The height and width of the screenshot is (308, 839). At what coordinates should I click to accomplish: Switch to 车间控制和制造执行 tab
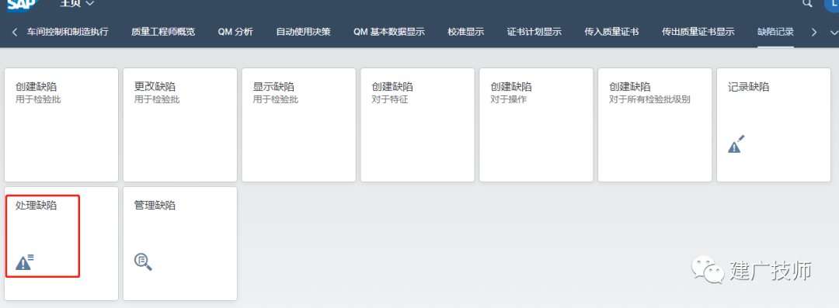point(68,32)
